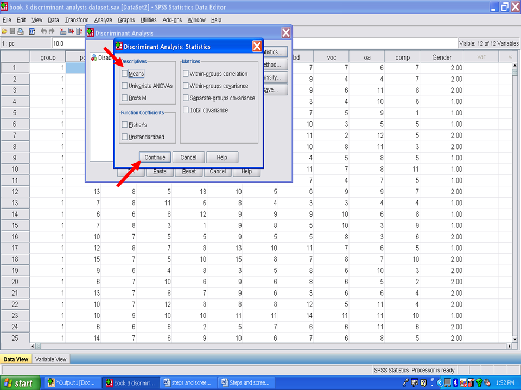This screenshot has width=521, height=390.
Task: Click the Save disk toolbar icon
Action: pos(12,31)
